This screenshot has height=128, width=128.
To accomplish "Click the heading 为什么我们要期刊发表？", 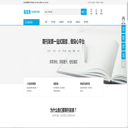I will coord(63,110).
